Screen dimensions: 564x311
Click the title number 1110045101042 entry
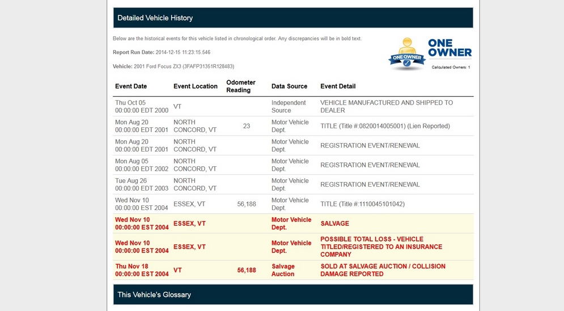coord(362,204)
